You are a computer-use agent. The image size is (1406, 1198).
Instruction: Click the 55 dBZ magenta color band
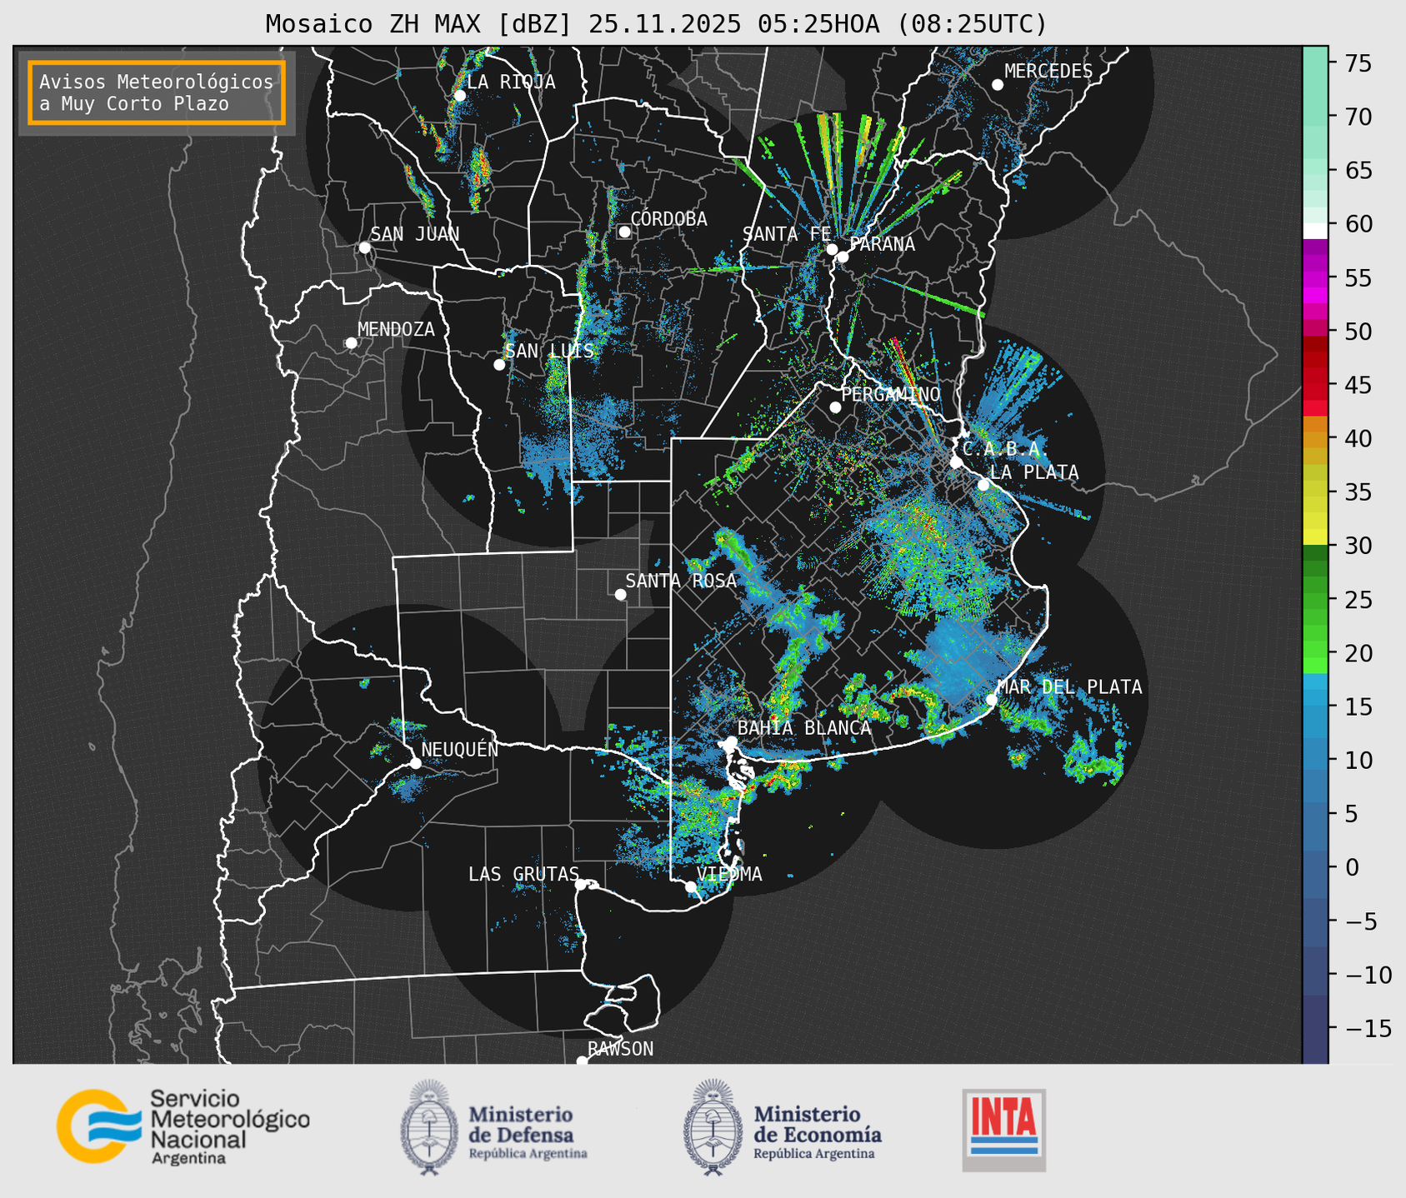pyautogui.click(x=1315, y=279)
